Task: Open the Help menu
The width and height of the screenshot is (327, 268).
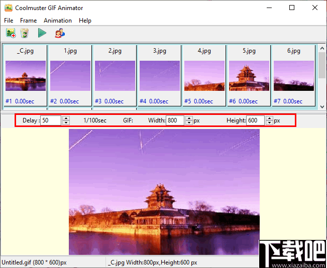Action: coord(85,21)
